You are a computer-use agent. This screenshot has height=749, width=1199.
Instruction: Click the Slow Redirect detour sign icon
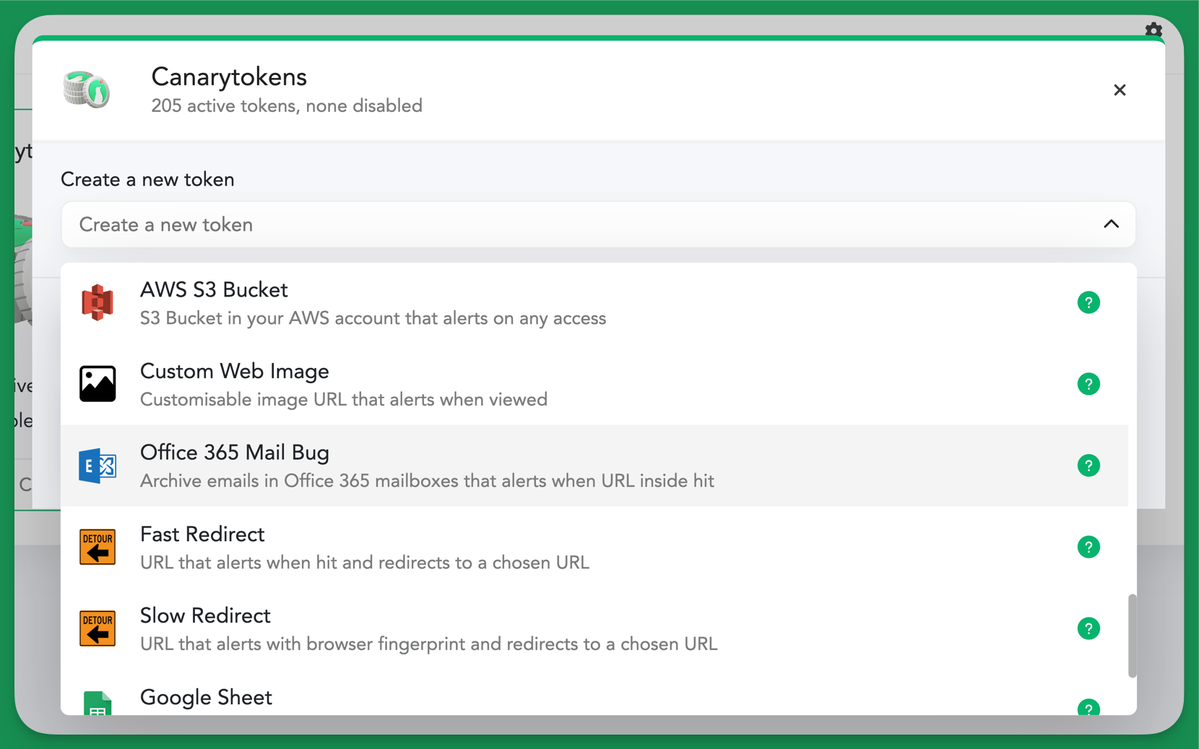(98, 628)
